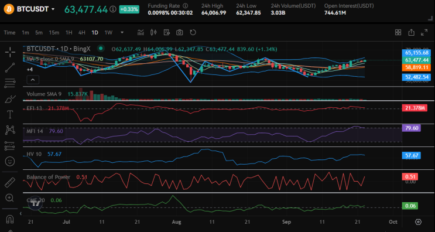Open the chart settings gear icon
The width and height of the screenshot is (435, 232).
point(419,222)
